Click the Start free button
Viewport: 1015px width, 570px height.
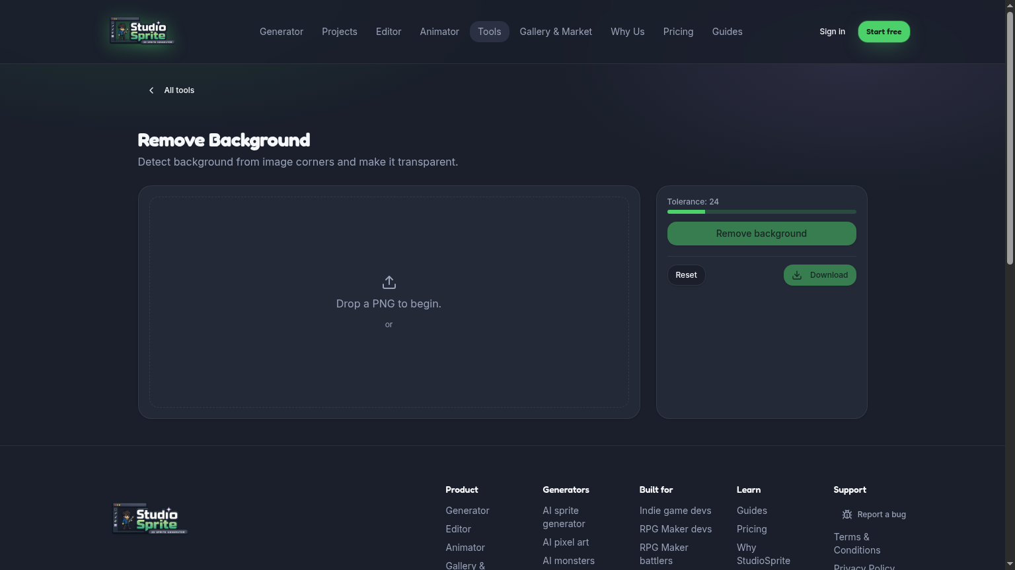(884, 32)
